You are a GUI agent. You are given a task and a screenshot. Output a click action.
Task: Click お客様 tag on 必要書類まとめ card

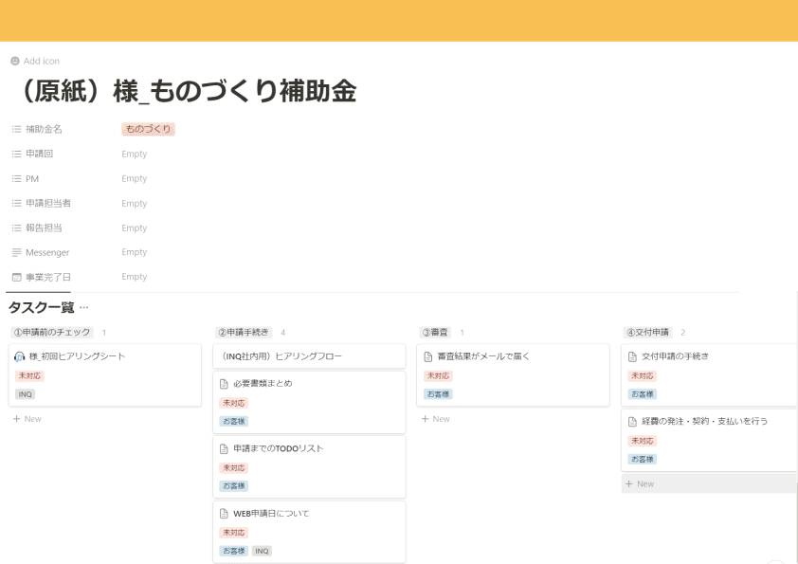pyautogui.click(x=234, y=422)
